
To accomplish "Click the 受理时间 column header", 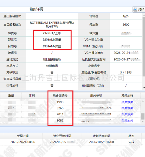I will point(23,136).
